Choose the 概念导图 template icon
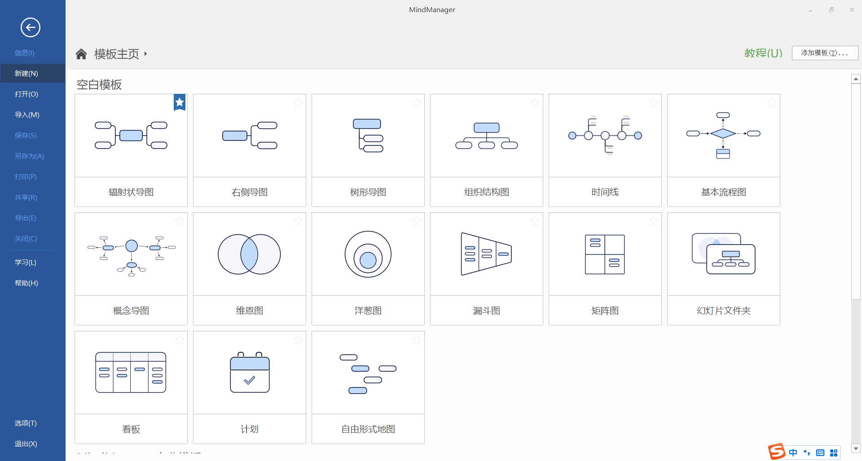The height and width of the screenshot is (461, 862). [131, 256]
